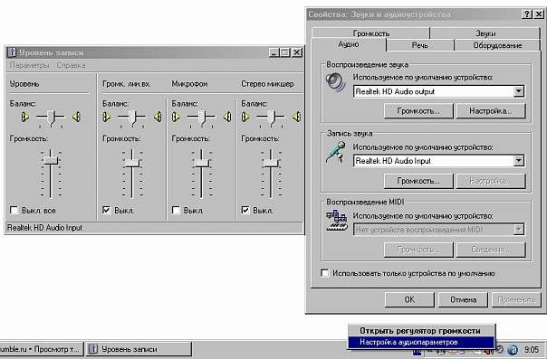Viewport: 547px width, 359px height.
Task: Click right speaker icon in Стерео микшер balance
Action: point(297,117)
